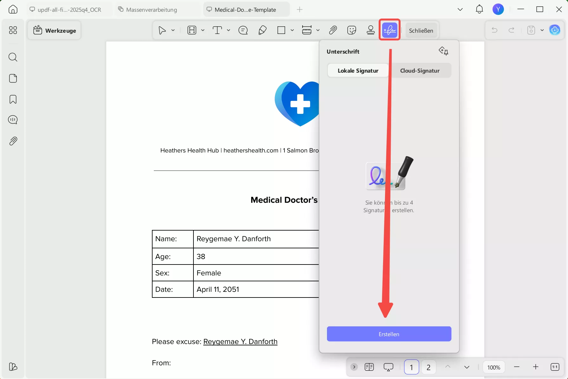The height and width of the screenshot is (379, 568).
Task: Expand measurement tool options arrow
Action: click(x=318, y=30)
